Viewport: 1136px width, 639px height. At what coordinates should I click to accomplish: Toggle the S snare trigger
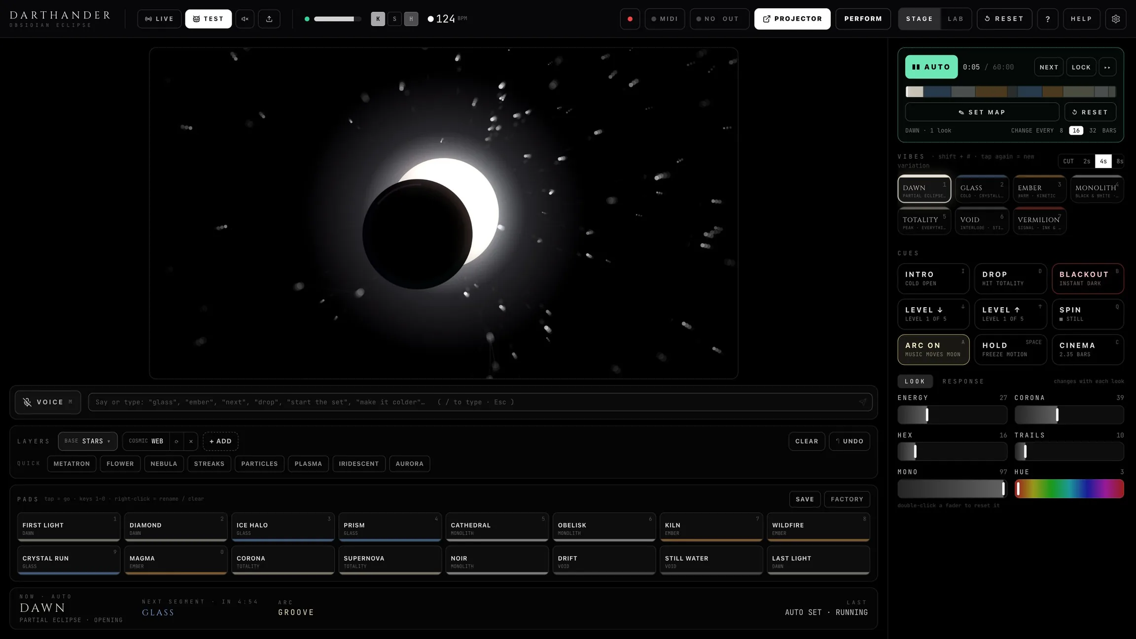tap(394, 19)
